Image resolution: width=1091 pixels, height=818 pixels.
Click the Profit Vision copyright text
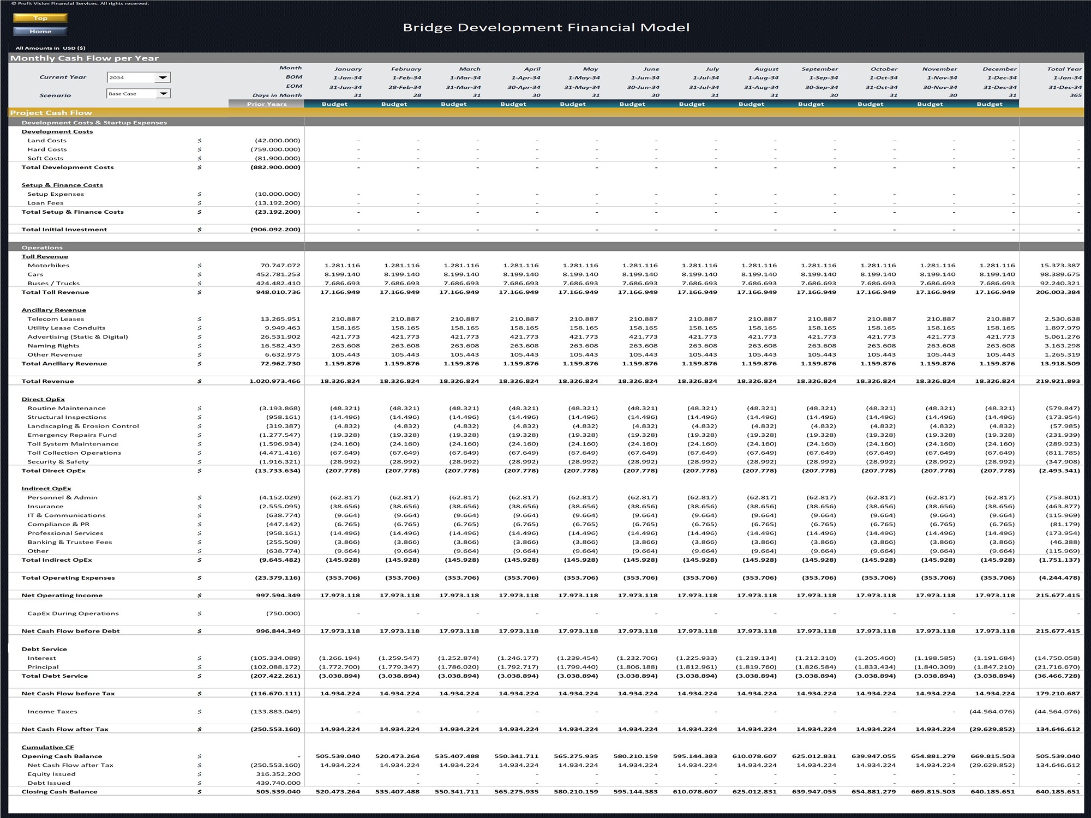[x=81, y=3]
